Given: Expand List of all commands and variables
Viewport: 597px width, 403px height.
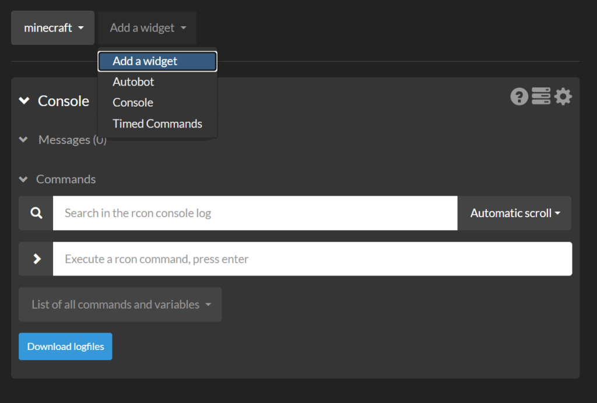Looking at the screenshot, I should point(120,305).
